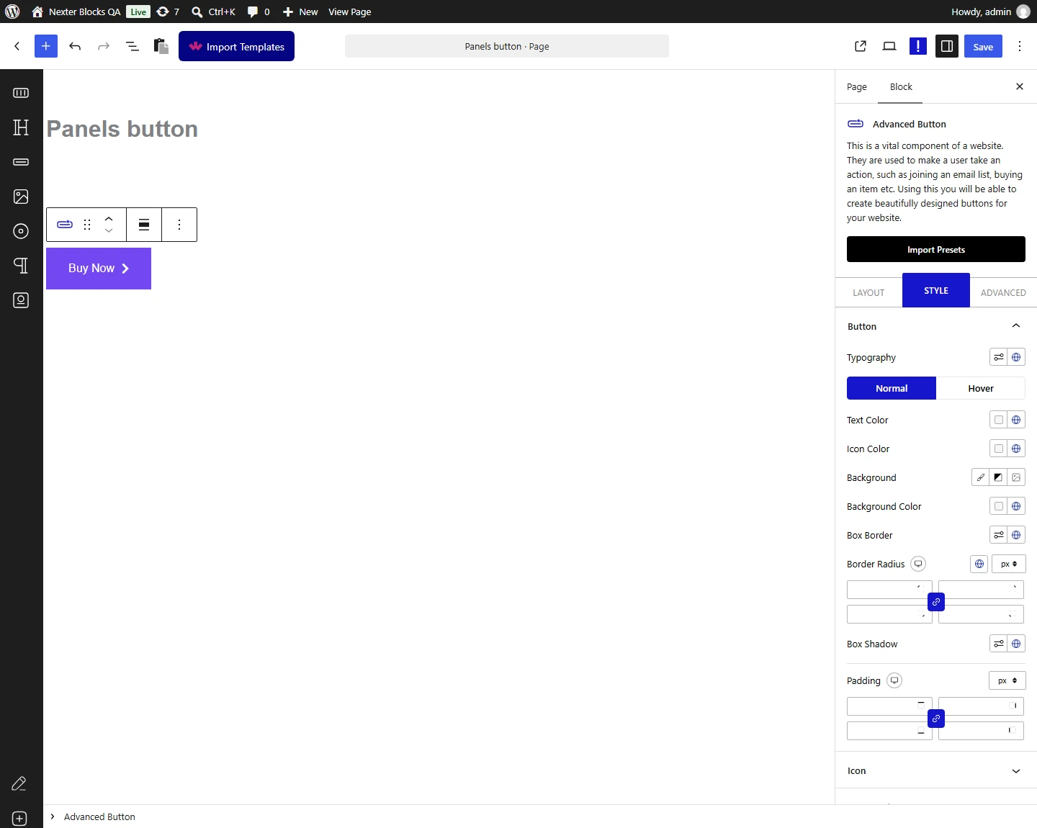Click the updates count icon showing 7
1037x828 pixels.
click(168, 12)
